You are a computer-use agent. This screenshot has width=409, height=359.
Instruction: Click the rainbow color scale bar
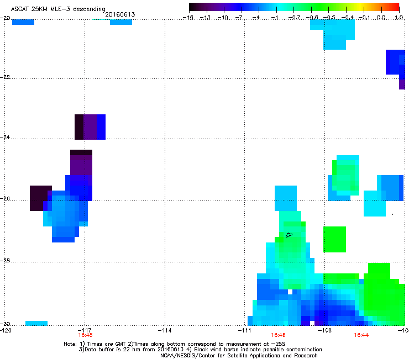coord(294,7)
